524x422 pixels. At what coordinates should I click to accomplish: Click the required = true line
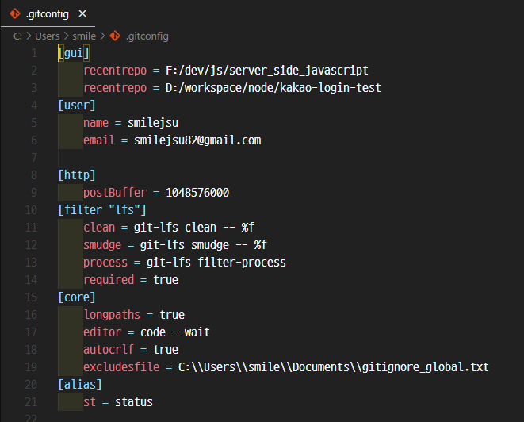[131, 280]
